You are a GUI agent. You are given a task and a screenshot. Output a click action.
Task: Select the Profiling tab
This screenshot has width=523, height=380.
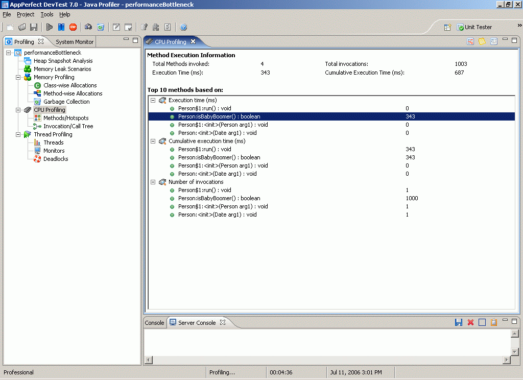pyautogui.click(x=24, y=42)
